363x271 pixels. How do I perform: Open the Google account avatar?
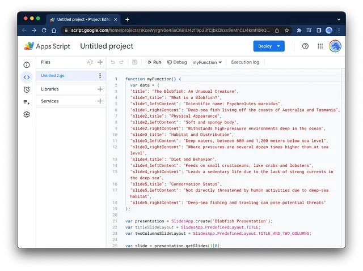pyautogui.click(x=335, y=46)
